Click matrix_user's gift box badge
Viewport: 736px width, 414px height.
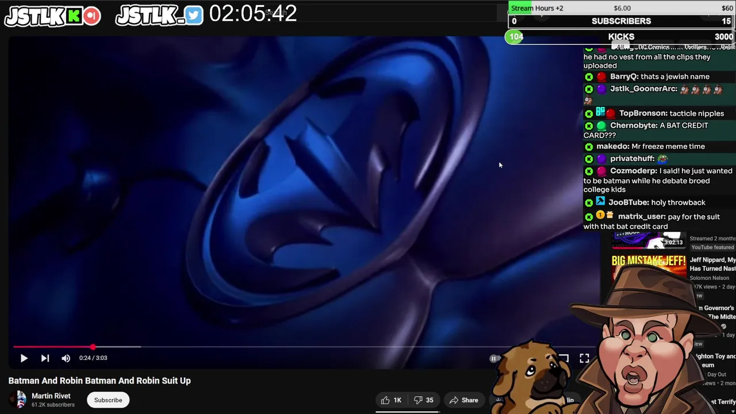pyautogui.click(x=609, y=214)
